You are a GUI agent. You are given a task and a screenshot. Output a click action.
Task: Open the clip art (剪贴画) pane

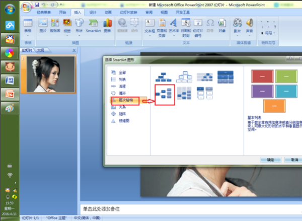click(55, 26)
